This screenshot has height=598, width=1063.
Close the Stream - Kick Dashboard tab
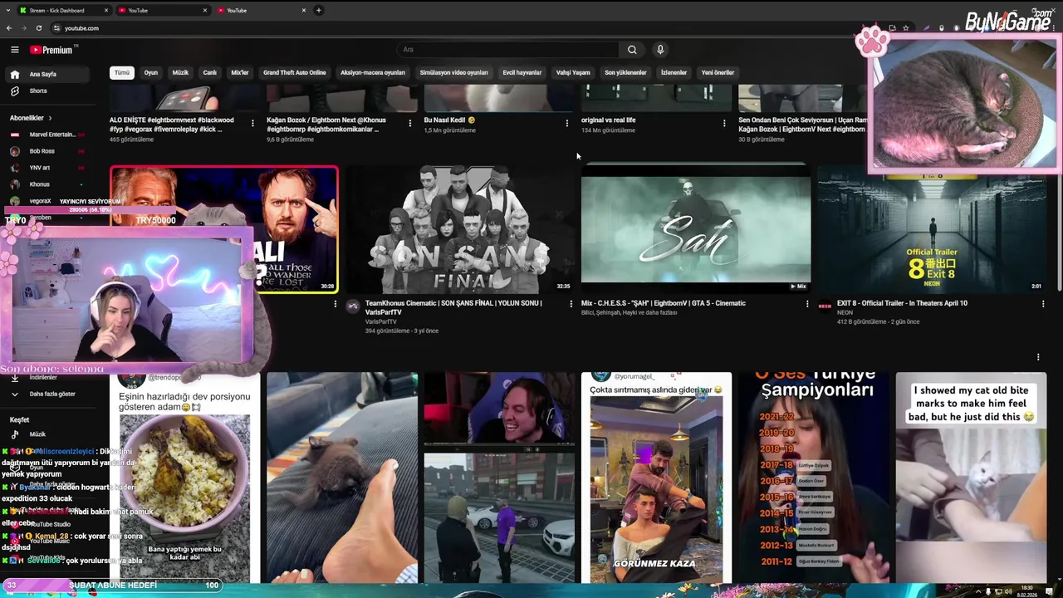tap(106, 11)
